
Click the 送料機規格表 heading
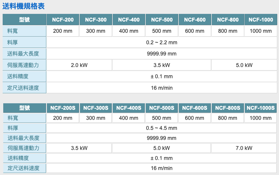click(x=24, y=6)
